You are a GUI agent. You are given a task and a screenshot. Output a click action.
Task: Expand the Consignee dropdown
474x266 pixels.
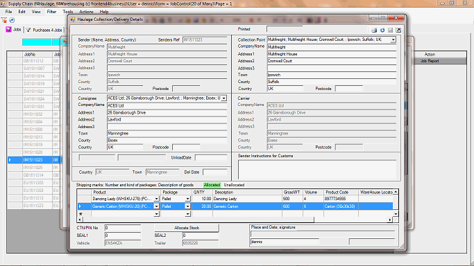(223, 98)
